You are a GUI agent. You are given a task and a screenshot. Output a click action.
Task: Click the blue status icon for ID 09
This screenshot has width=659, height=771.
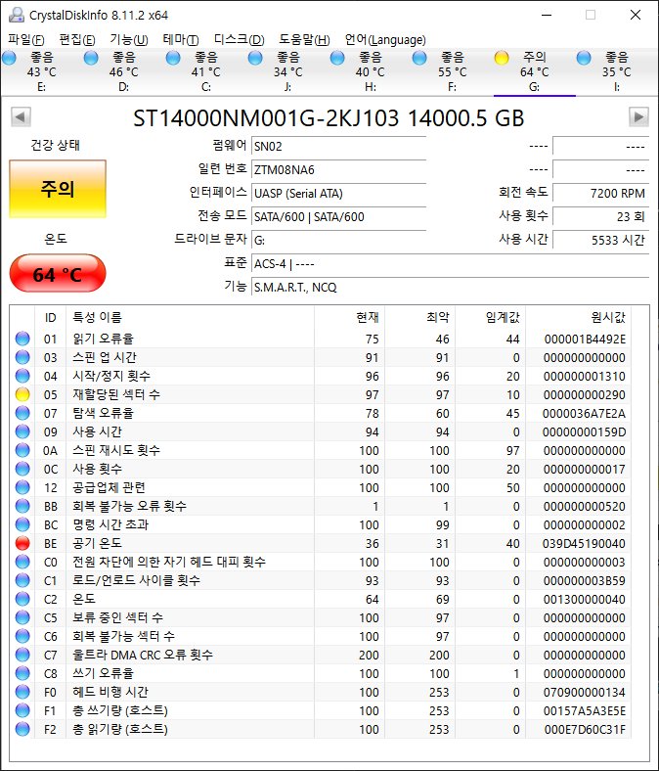pos(22,431)
